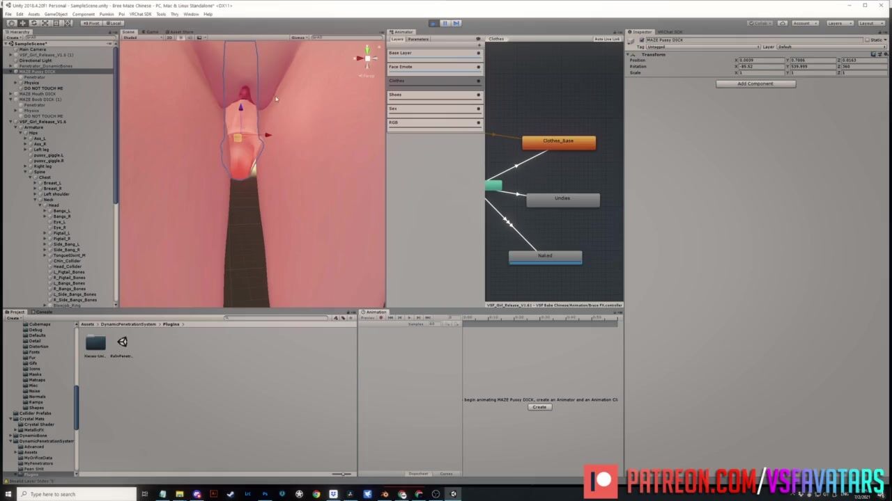
Task: Click the Play button in the toolbar
Action: [x=433, y=23]
